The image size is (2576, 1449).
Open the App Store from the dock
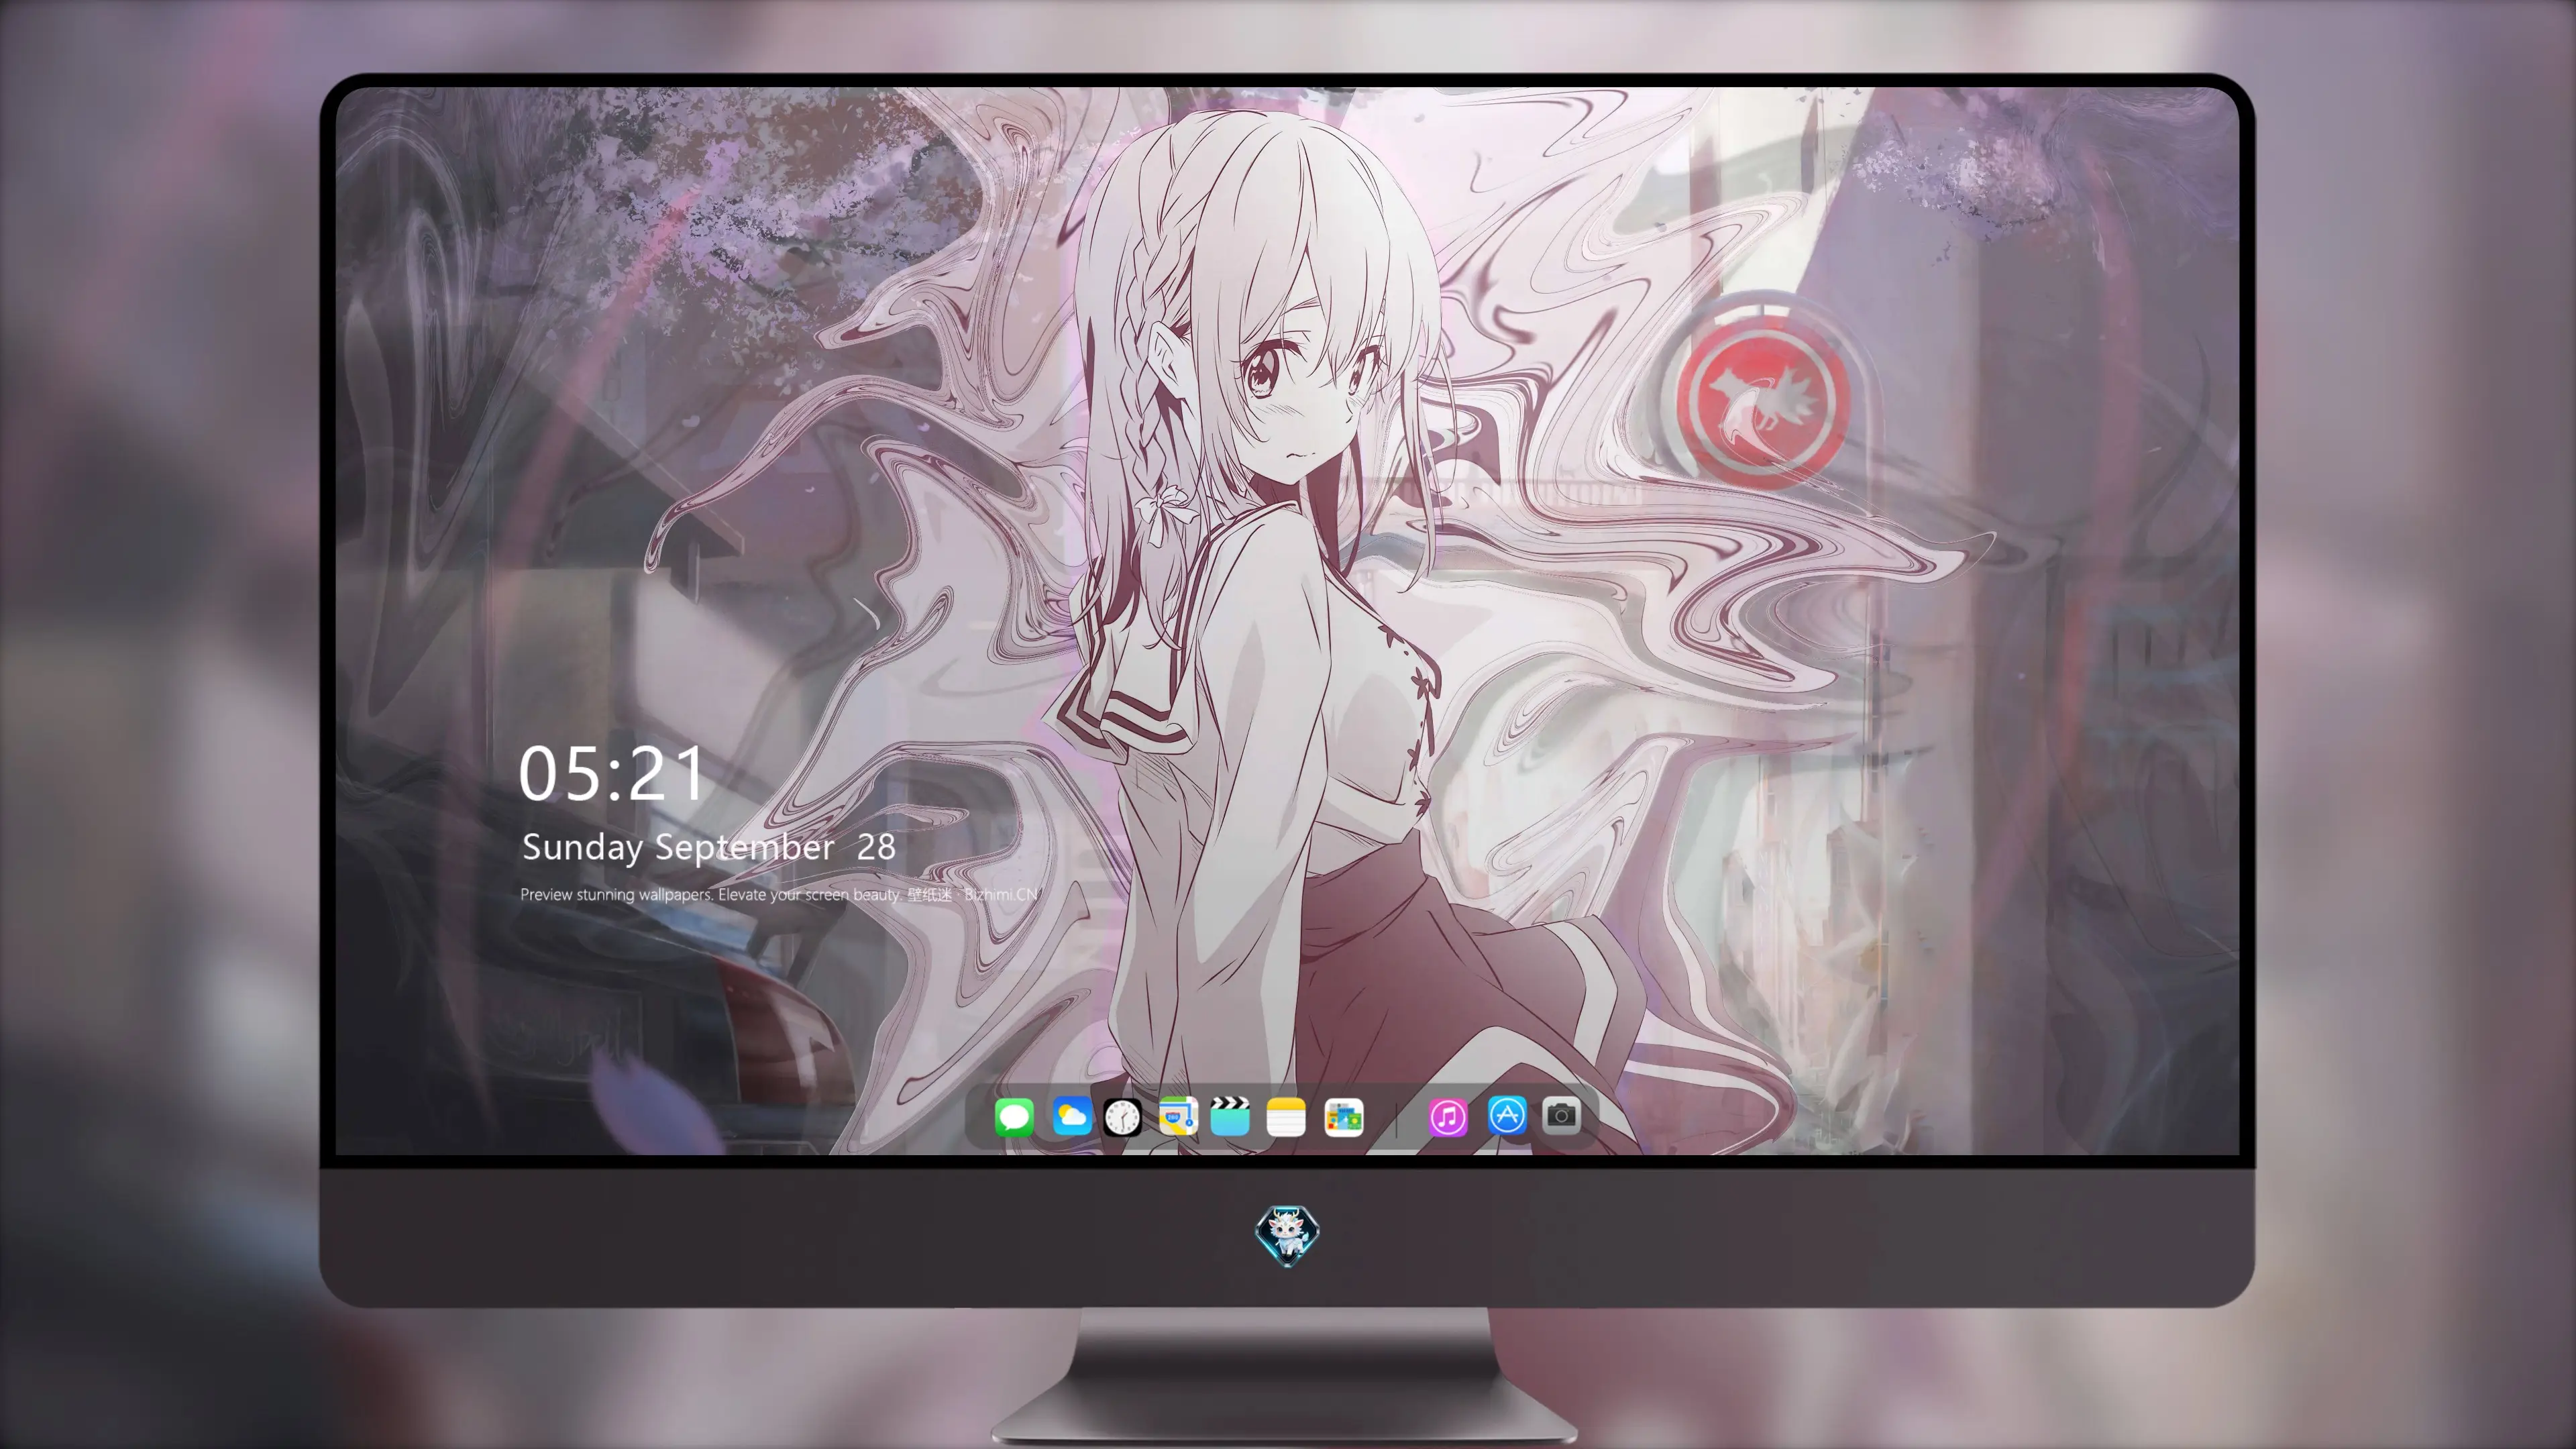1507,1115
